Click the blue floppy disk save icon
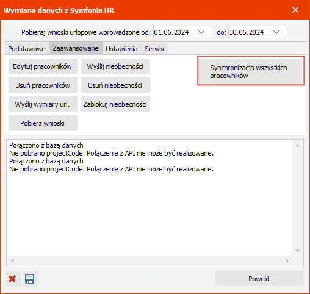This screenshot has width=310, height=294. 30,279
